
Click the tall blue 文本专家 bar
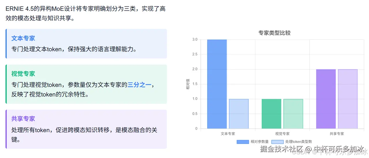217,84
